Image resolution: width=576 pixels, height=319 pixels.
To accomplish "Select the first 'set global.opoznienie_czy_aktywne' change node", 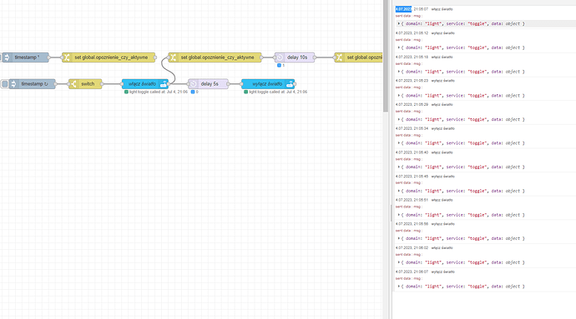I will coord(109,57).
